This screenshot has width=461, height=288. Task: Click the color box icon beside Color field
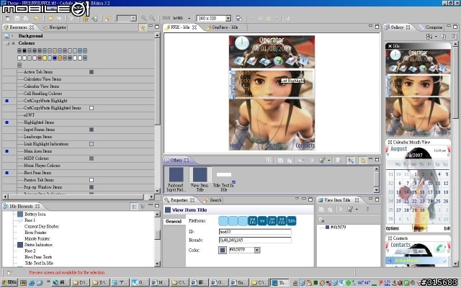tap(223, 250)
